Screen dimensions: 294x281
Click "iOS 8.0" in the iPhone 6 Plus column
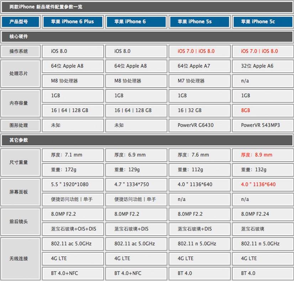[x=59, y=51]
